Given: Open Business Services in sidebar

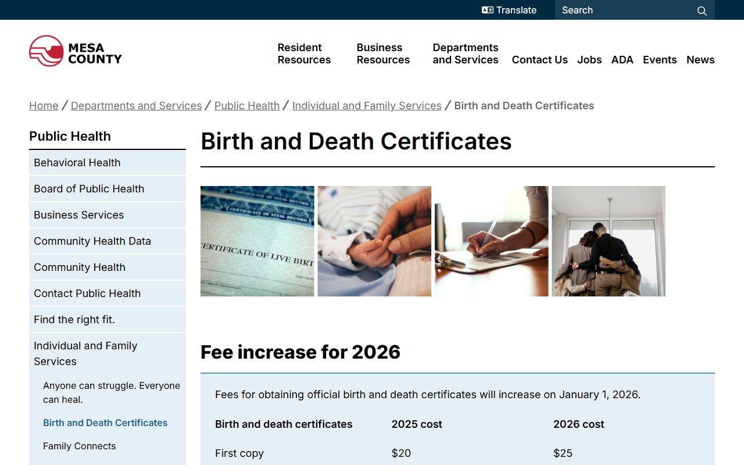Looking at the screenshot, I should (x=108, y=215).
